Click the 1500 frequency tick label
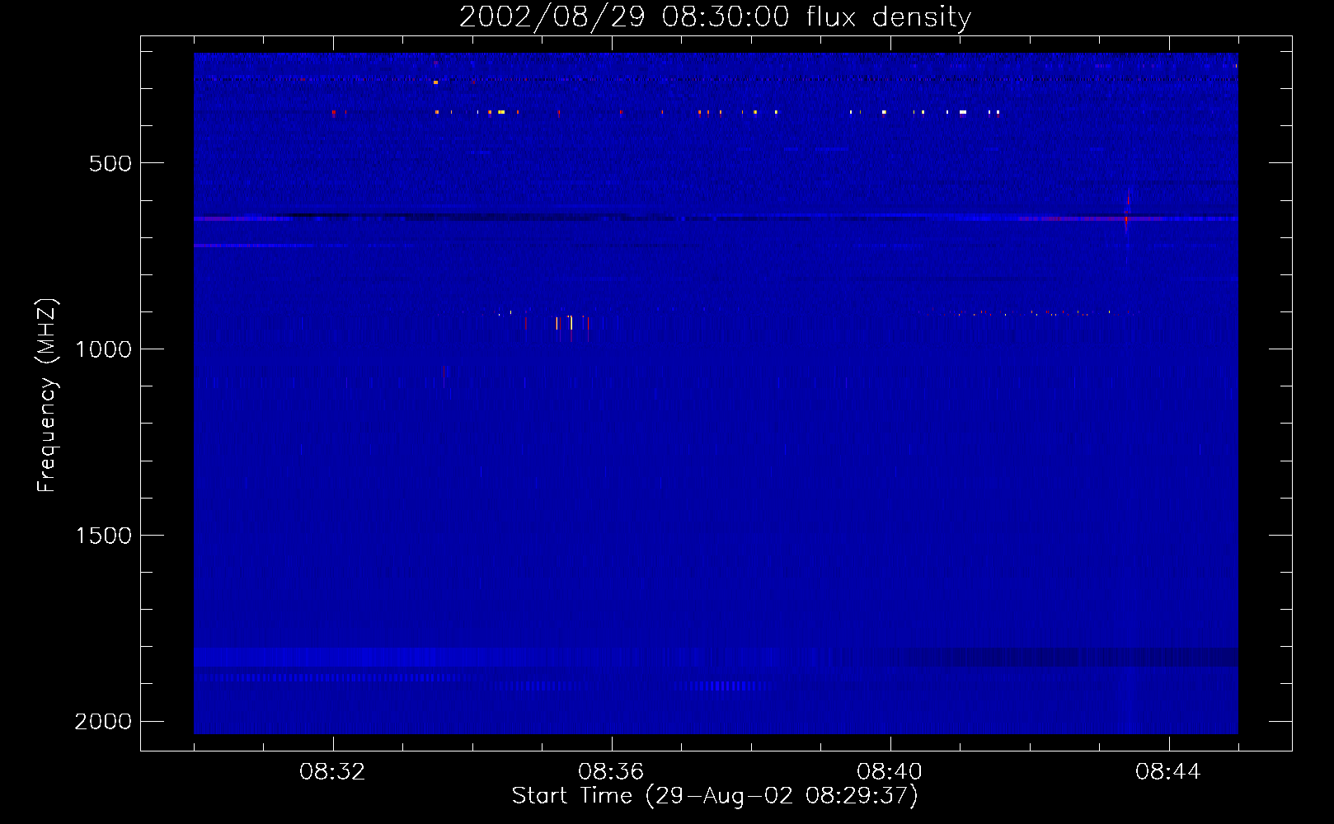Image resolution: width=1334 pixels, height=824 pixels. (104, 536)
